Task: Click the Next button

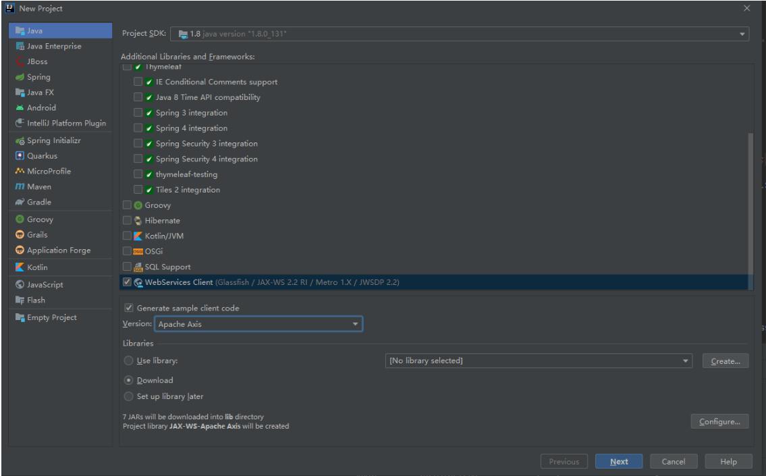Action: pos(619,461)
